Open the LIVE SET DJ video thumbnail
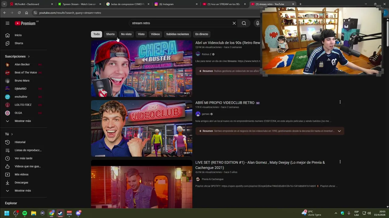Viewport: 389px width, 218px height. click(142, 184)
